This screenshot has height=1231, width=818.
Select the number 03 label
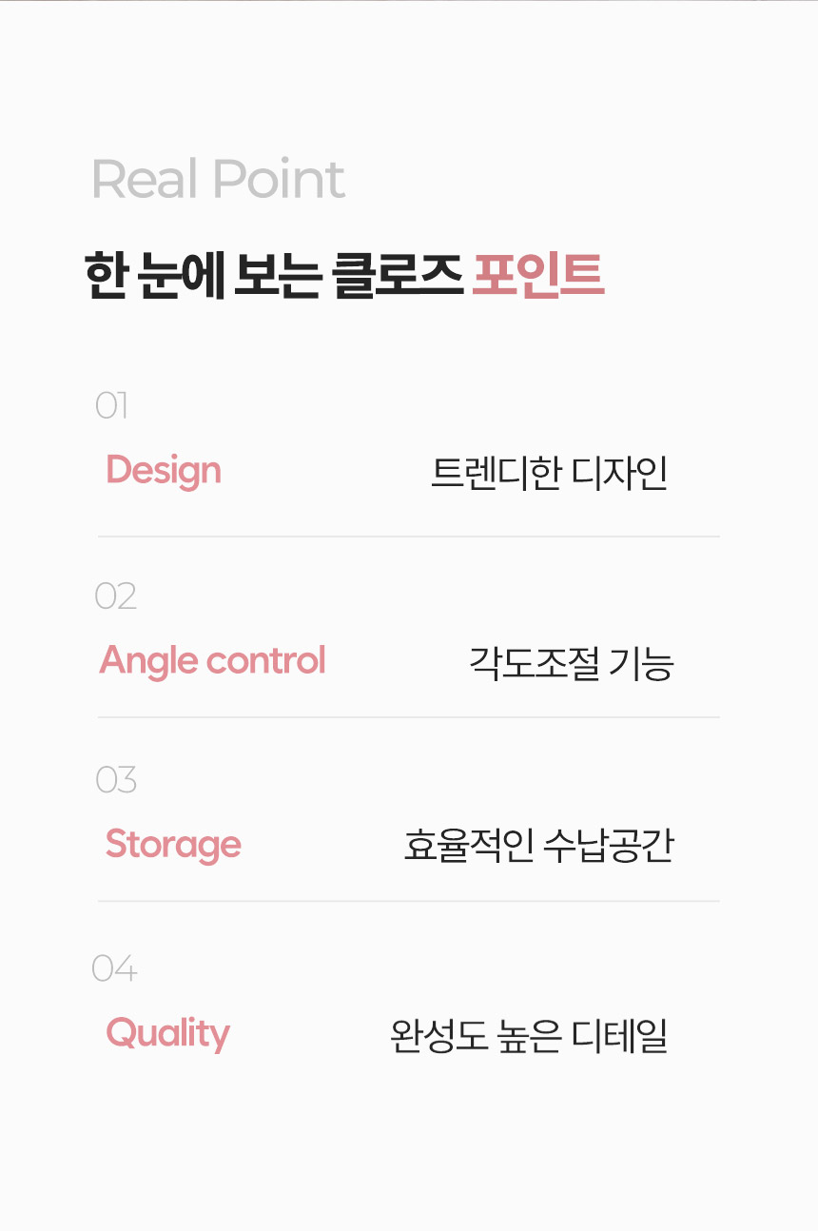[116, 780]
